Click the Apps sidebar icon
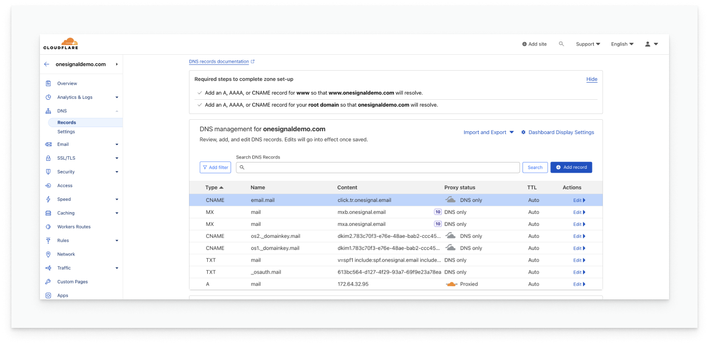The image size is (709, 345). [x=49, y=295]
